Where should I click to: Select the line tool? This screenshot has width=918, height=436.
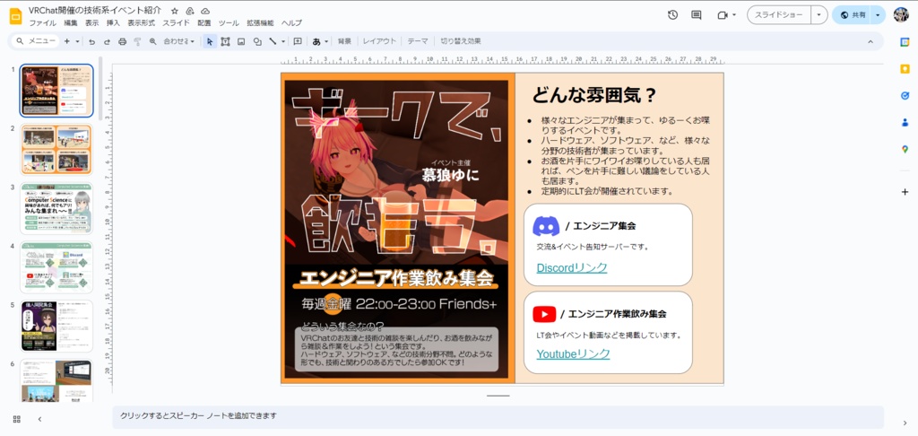coord(273,41)
